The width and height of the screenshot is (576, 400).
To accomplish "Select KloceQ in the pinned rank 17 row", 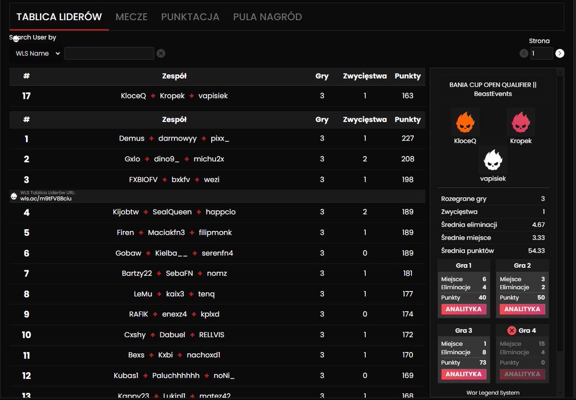I will coord(133,96).
